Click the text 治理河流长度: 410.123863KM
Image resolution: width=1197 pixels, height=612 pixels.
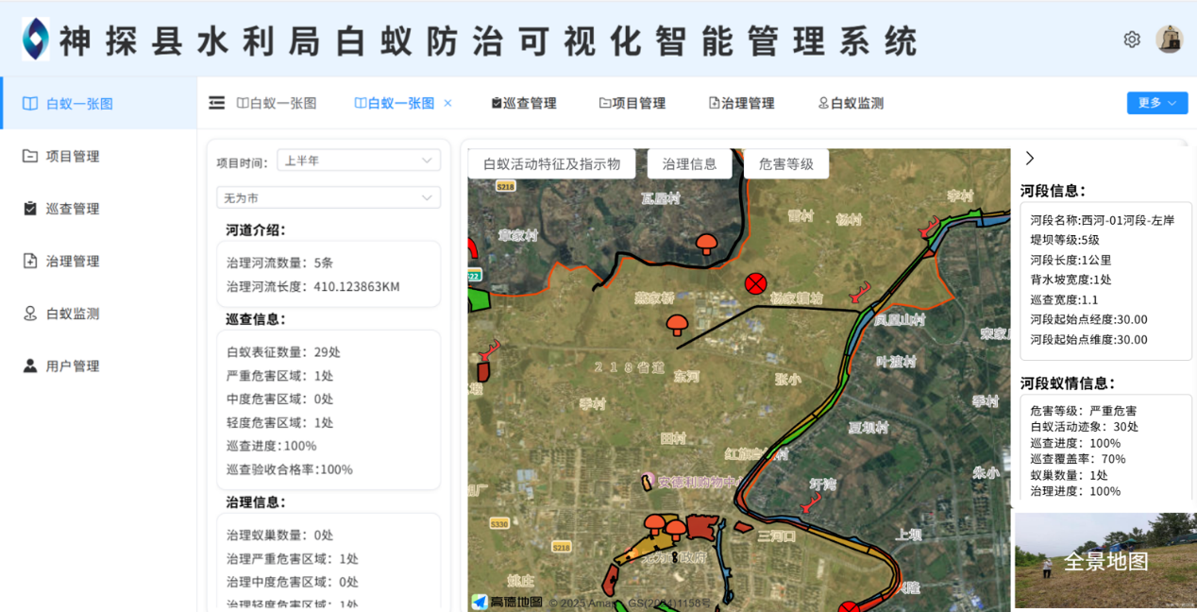click(313, 286)
